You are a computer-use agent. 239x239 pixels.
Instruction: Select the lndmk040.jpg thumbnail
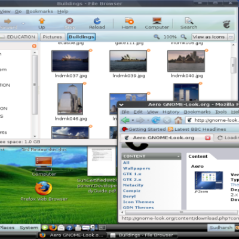pos(186,61)
